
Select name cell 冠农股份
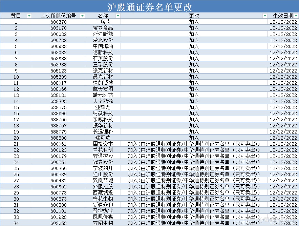pos(103,162)
